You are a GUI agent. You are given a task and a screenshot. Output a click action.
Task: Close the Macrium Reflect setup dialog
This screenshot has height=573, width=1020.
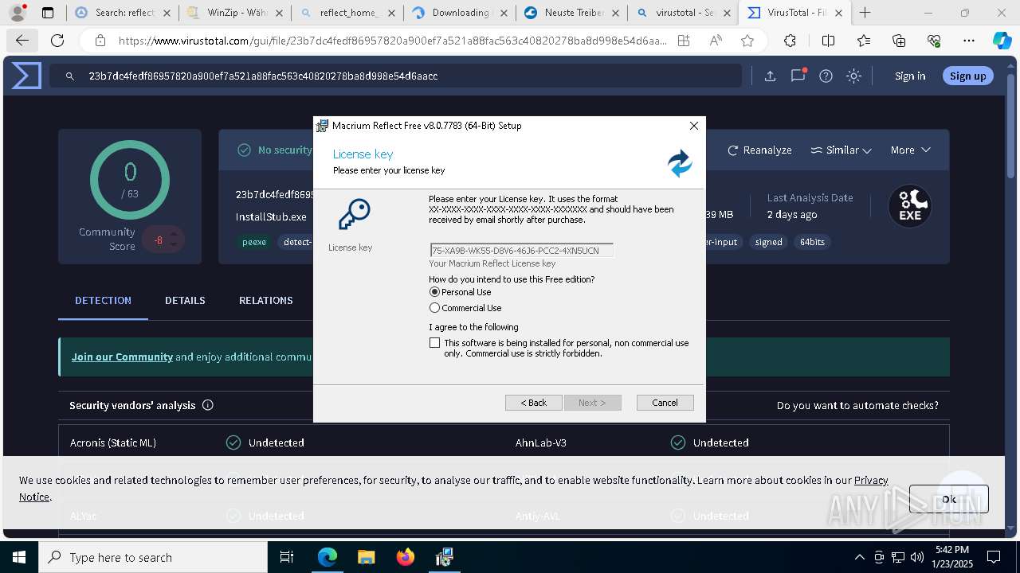(x=693, y=126)
